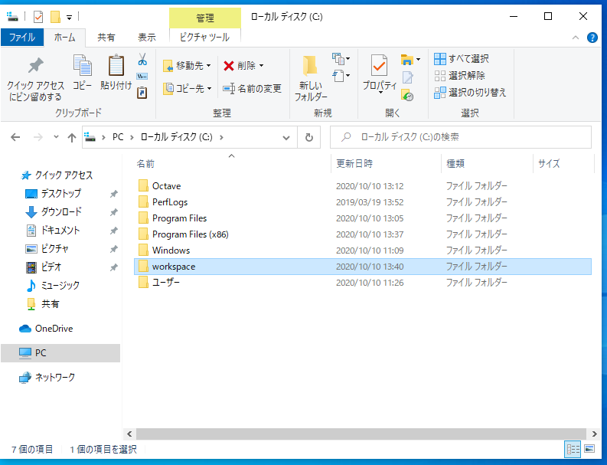Refresh the current folder view
This screenshot has height=465, width=607.
(x=309, y=137)
